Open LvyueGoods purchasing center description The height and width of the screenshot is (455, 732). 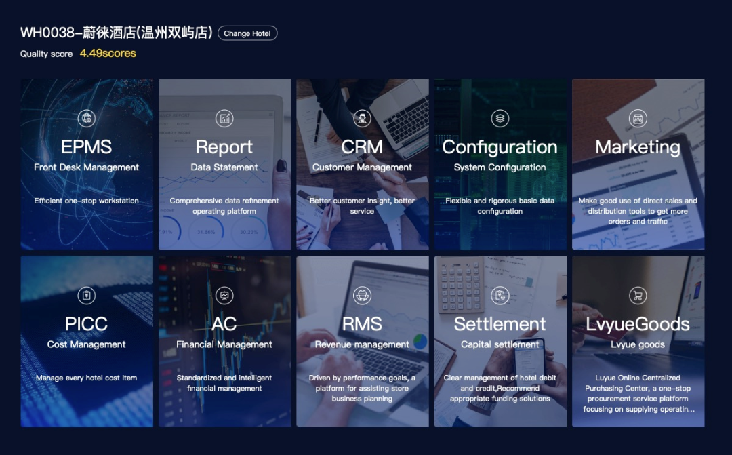coord(638,393)
